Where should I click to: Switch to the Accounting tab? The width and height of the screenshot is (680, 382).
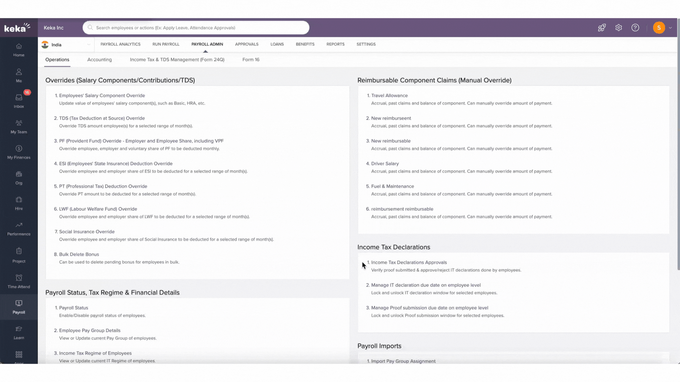[x=100, y=59]
